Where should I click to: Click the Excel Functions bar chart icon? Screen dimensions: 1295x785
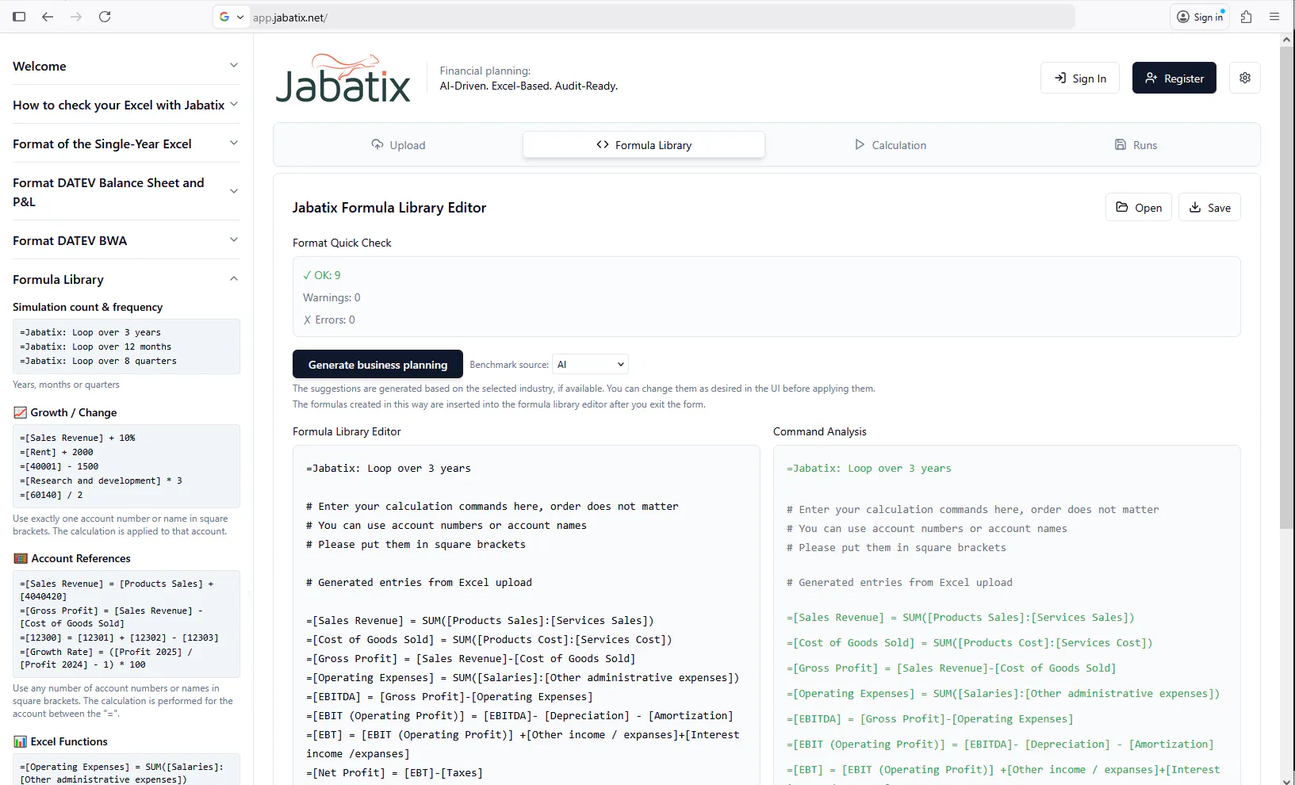[21, 741]
